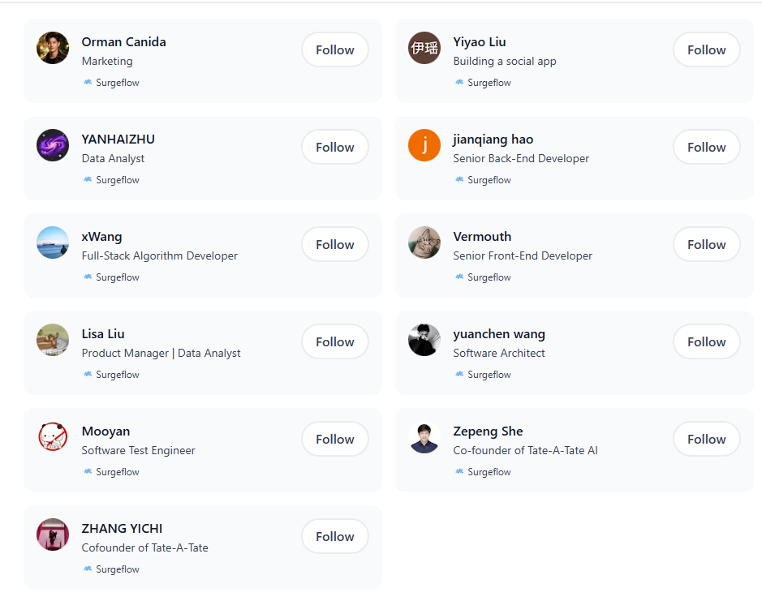Screen dimensions: 762x601
Task: Open Mooyan's panda avatar
Action: (x=53, y=437)
